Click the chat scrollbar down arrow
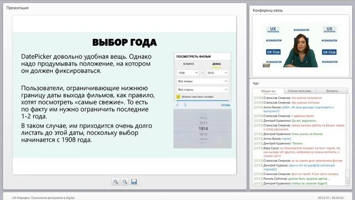 coord(347,183)
